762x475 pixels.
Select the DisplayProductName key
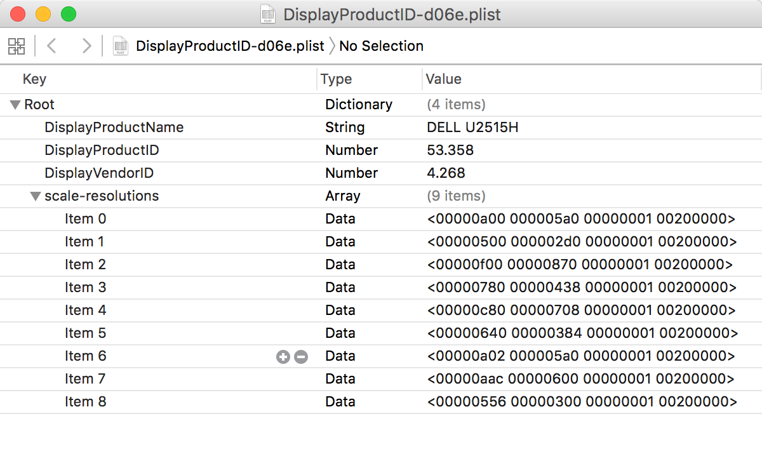point(114,128)
